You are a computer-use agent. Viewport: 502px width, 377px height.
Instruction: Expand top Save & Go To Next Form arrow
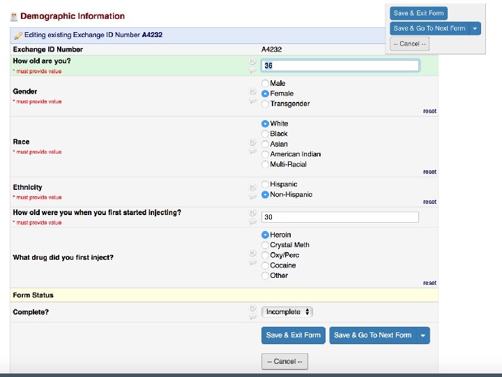coord(475,29)
